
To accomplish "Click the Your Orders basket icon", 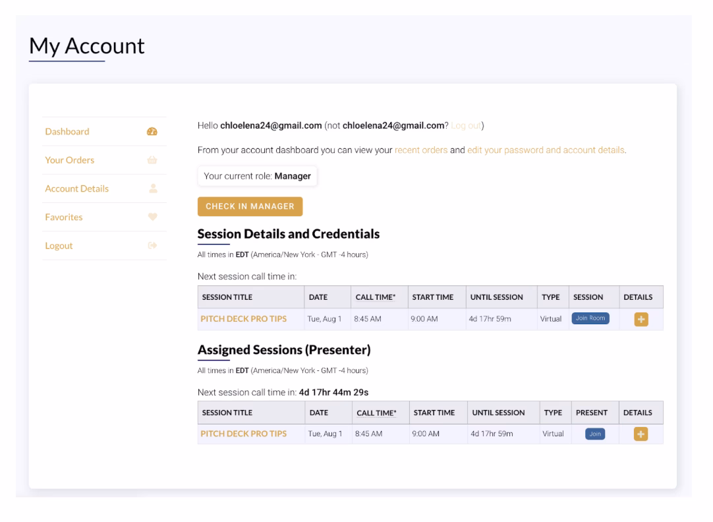I will point(153,160).
